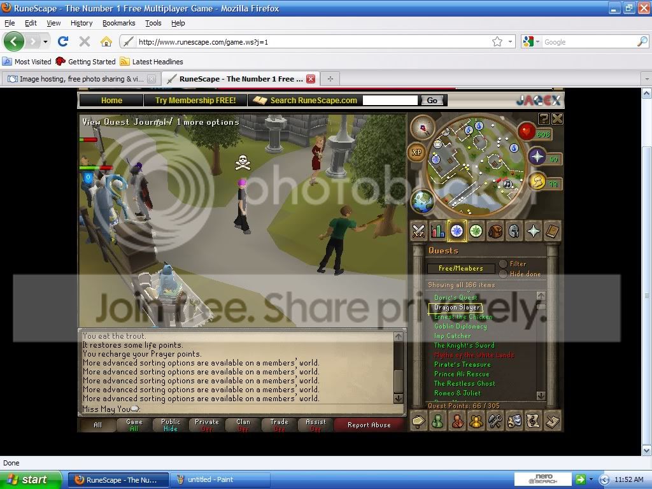Select the Stats skills tab
Viewport: 652px width, 489px height.
coord(437,231)
